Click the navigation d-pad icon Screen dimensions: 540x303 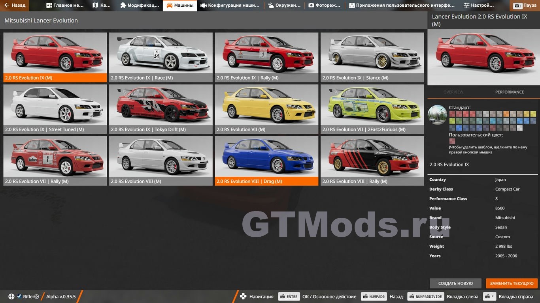tap(244, 297)
